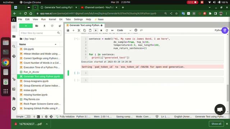This screenshot has height=129, width=230.
Task: Cut selected cell with the scissors icon
Action: (79, 30)
